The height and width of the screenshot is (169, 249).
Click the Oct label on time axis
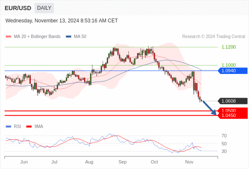154,162
